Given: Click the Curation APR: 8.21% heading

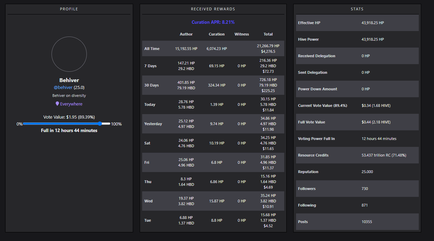Looking at the screenshot, I should pyautogui.click(x=213, y=22).
